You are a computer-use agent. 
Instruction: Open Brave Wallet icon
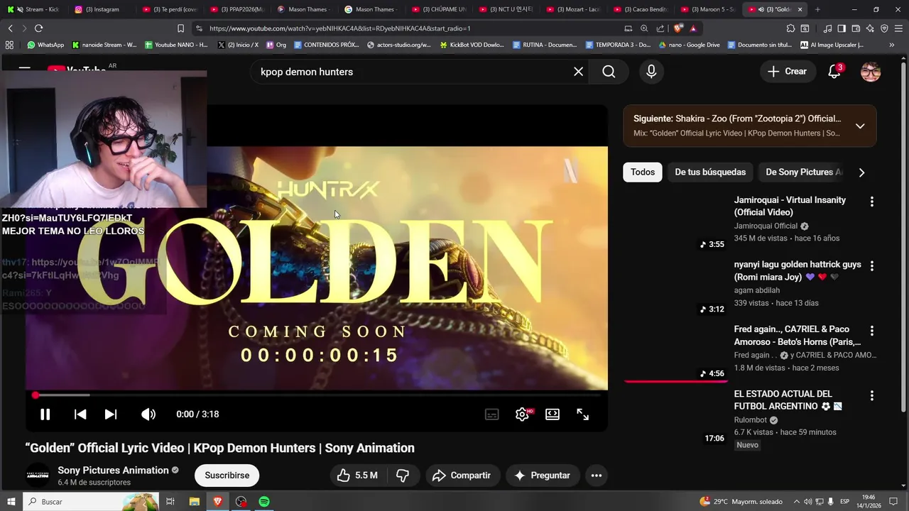[x=856, y=28]
